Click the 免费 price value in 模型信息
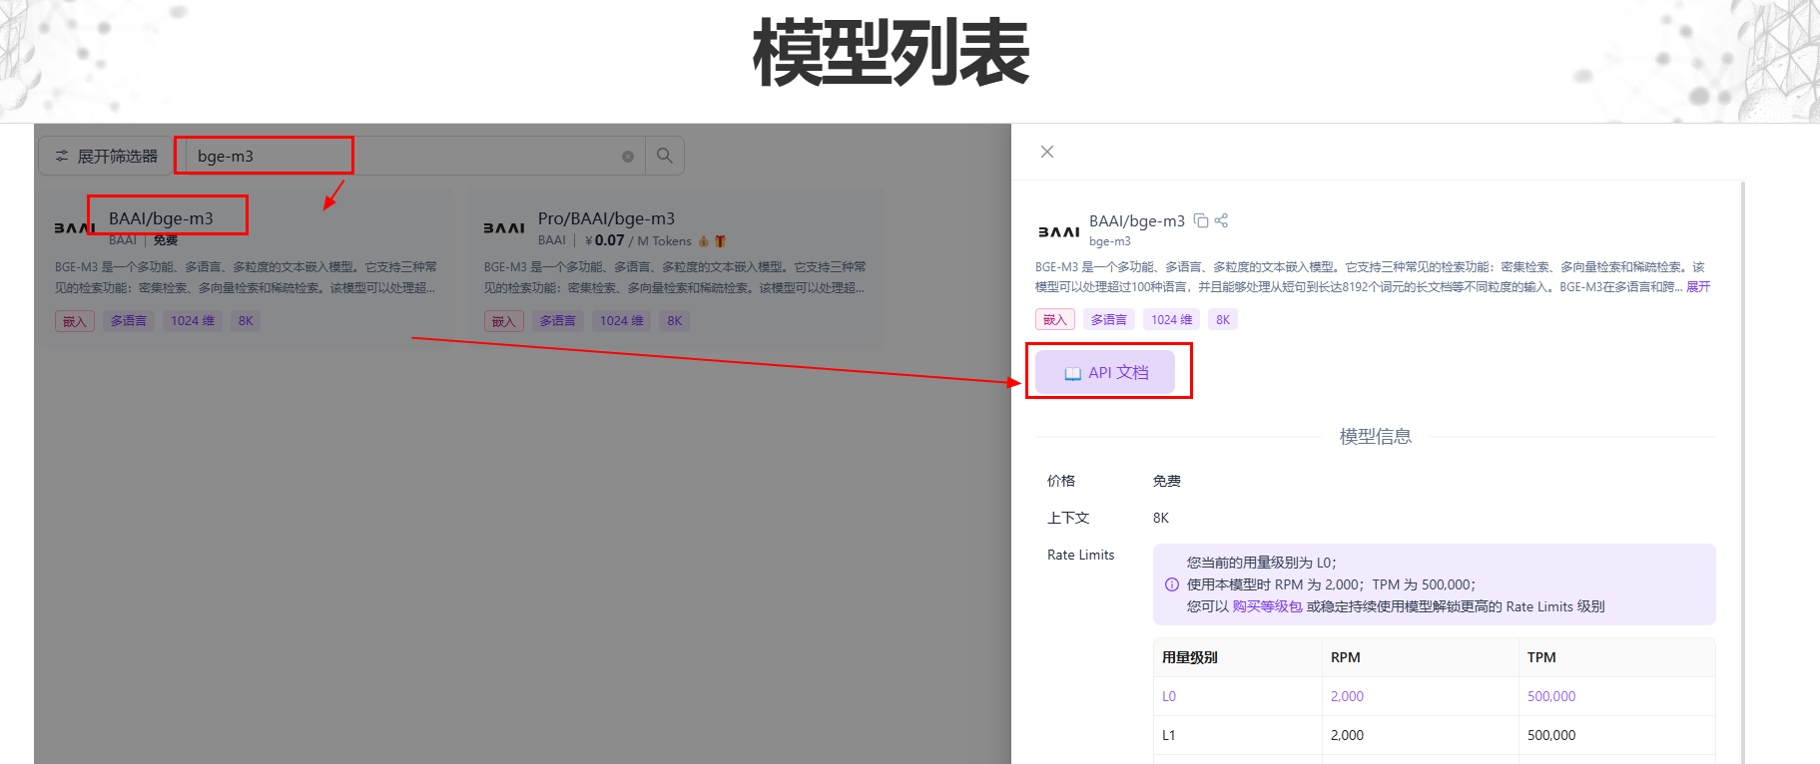The image size is (1820, 764). click(1166, 481)
